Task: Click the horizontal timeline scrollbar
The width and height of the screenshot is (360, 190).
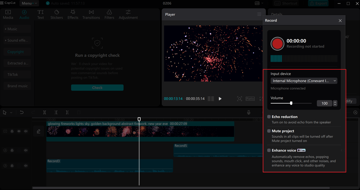Action: [181, 188]
